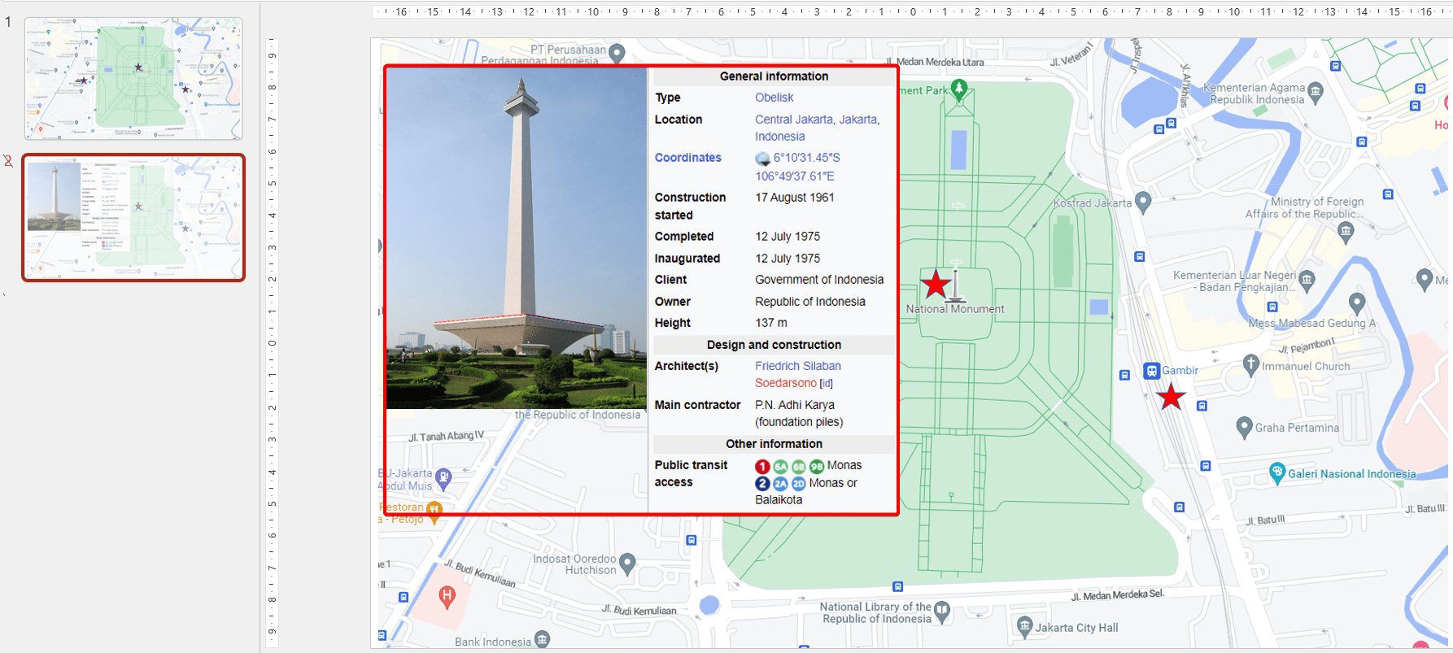Click the National Library of Indonesia pin

click(942, 611)
